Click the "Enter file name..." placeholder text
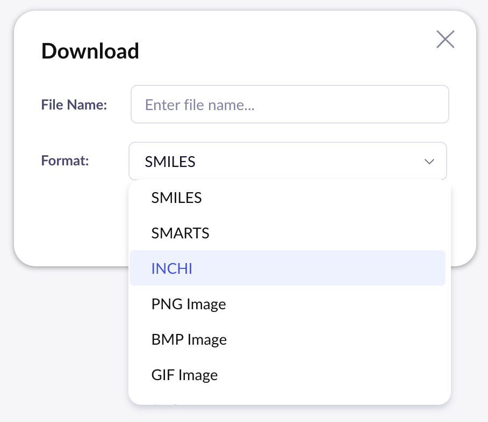This screenshot has height=422, width=488. (199, 105)
